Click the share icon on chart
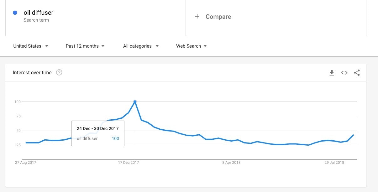 (x=357, y=73)
